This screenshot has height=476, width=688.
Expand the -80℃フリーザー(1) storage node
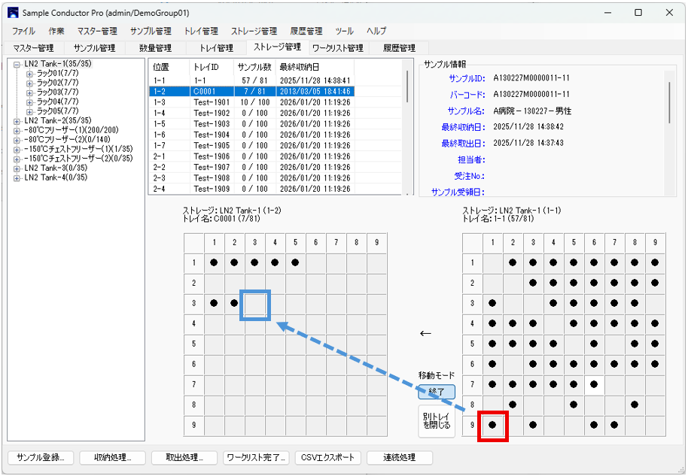pyautogui.click(x=17, y=130)
